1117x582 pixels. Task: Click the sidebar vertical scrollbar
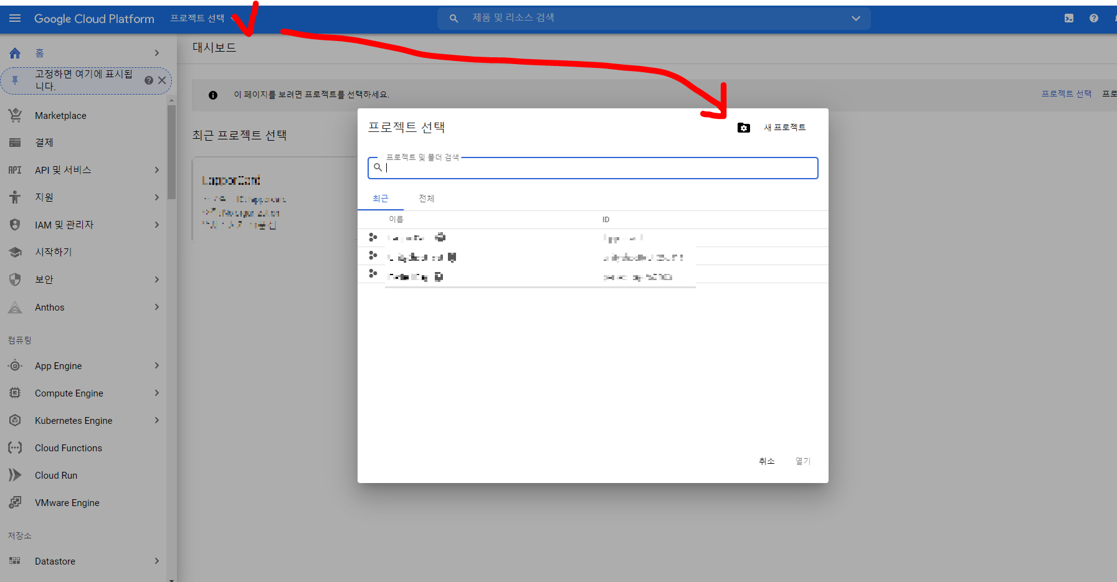(x=171, y=153)
